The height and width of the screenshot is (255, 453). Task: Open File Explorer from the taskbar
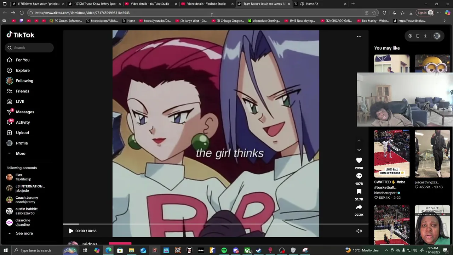click(x=131, y=250)
